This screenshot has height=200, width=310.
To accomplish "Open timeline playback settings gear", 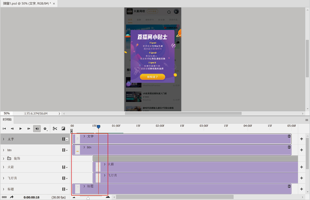I will pos(45,129).
